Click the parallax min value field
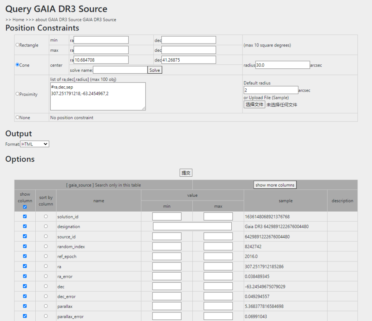Image resolution: width=372 pixels, height=321 pixels. (167, 306)
